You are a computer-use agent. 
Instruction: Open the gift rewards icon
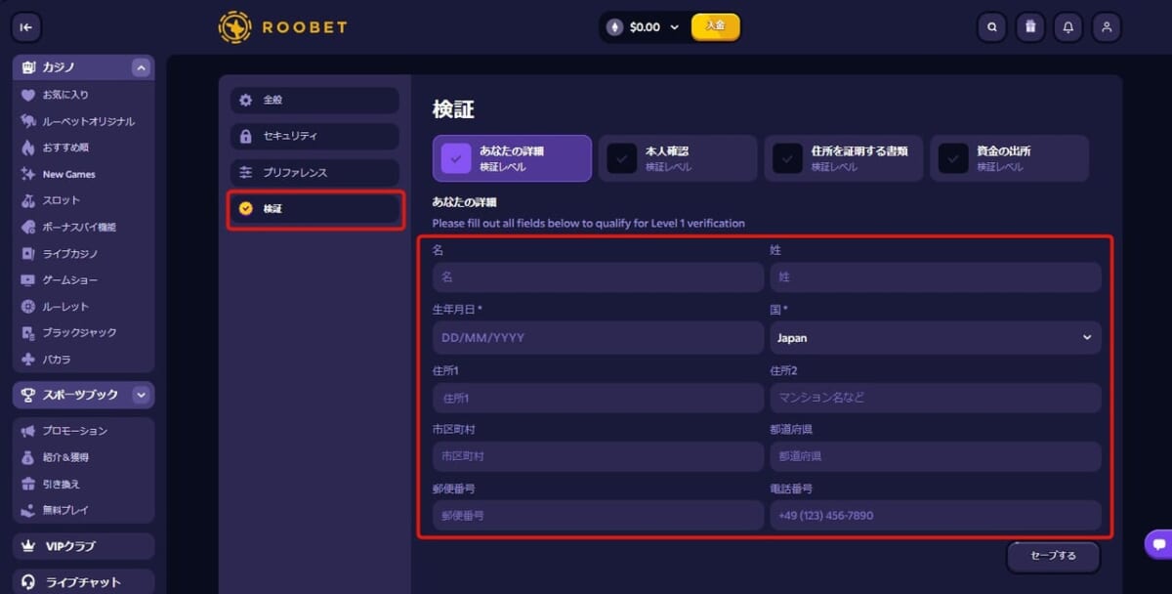[x=1030, y=27]
